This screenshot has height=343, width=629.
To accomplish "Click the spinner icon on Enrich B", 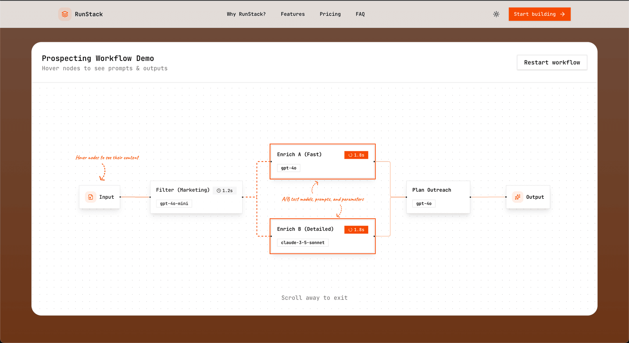I will pyautogui.click(x=350, y=230).
